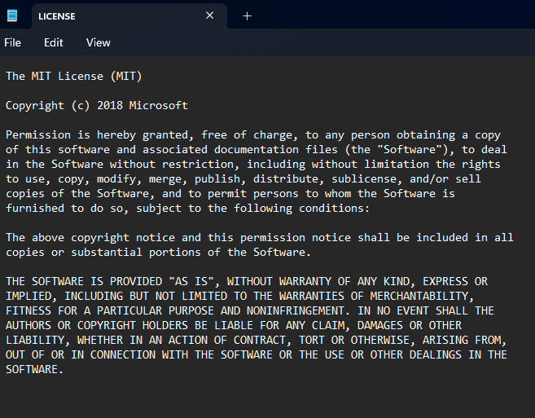535x418 pixels.
Task: Place cursor on the word DEALINGS
Action: (x=436, y=354)
